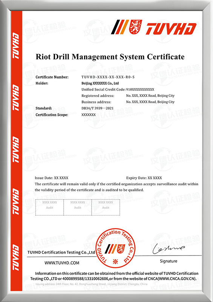Click the star symbol at bottom of the seal
The image size is (213, 302).
click(115, 262)
